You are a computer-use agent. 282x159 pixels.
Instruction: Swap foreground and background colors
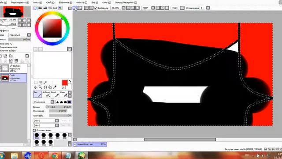point(70,81)
